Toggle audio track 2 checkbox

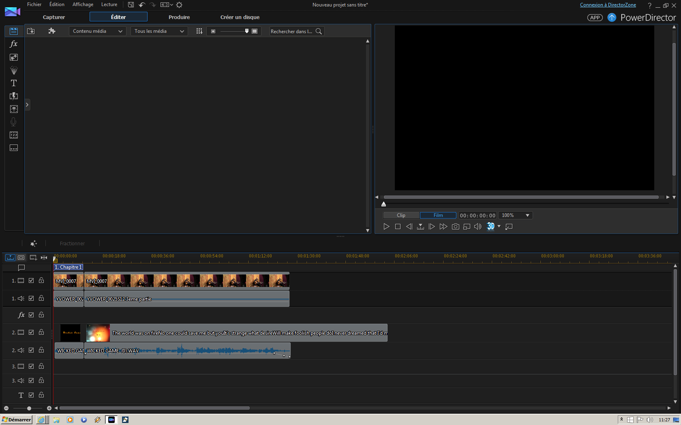[x=31, y=350]
